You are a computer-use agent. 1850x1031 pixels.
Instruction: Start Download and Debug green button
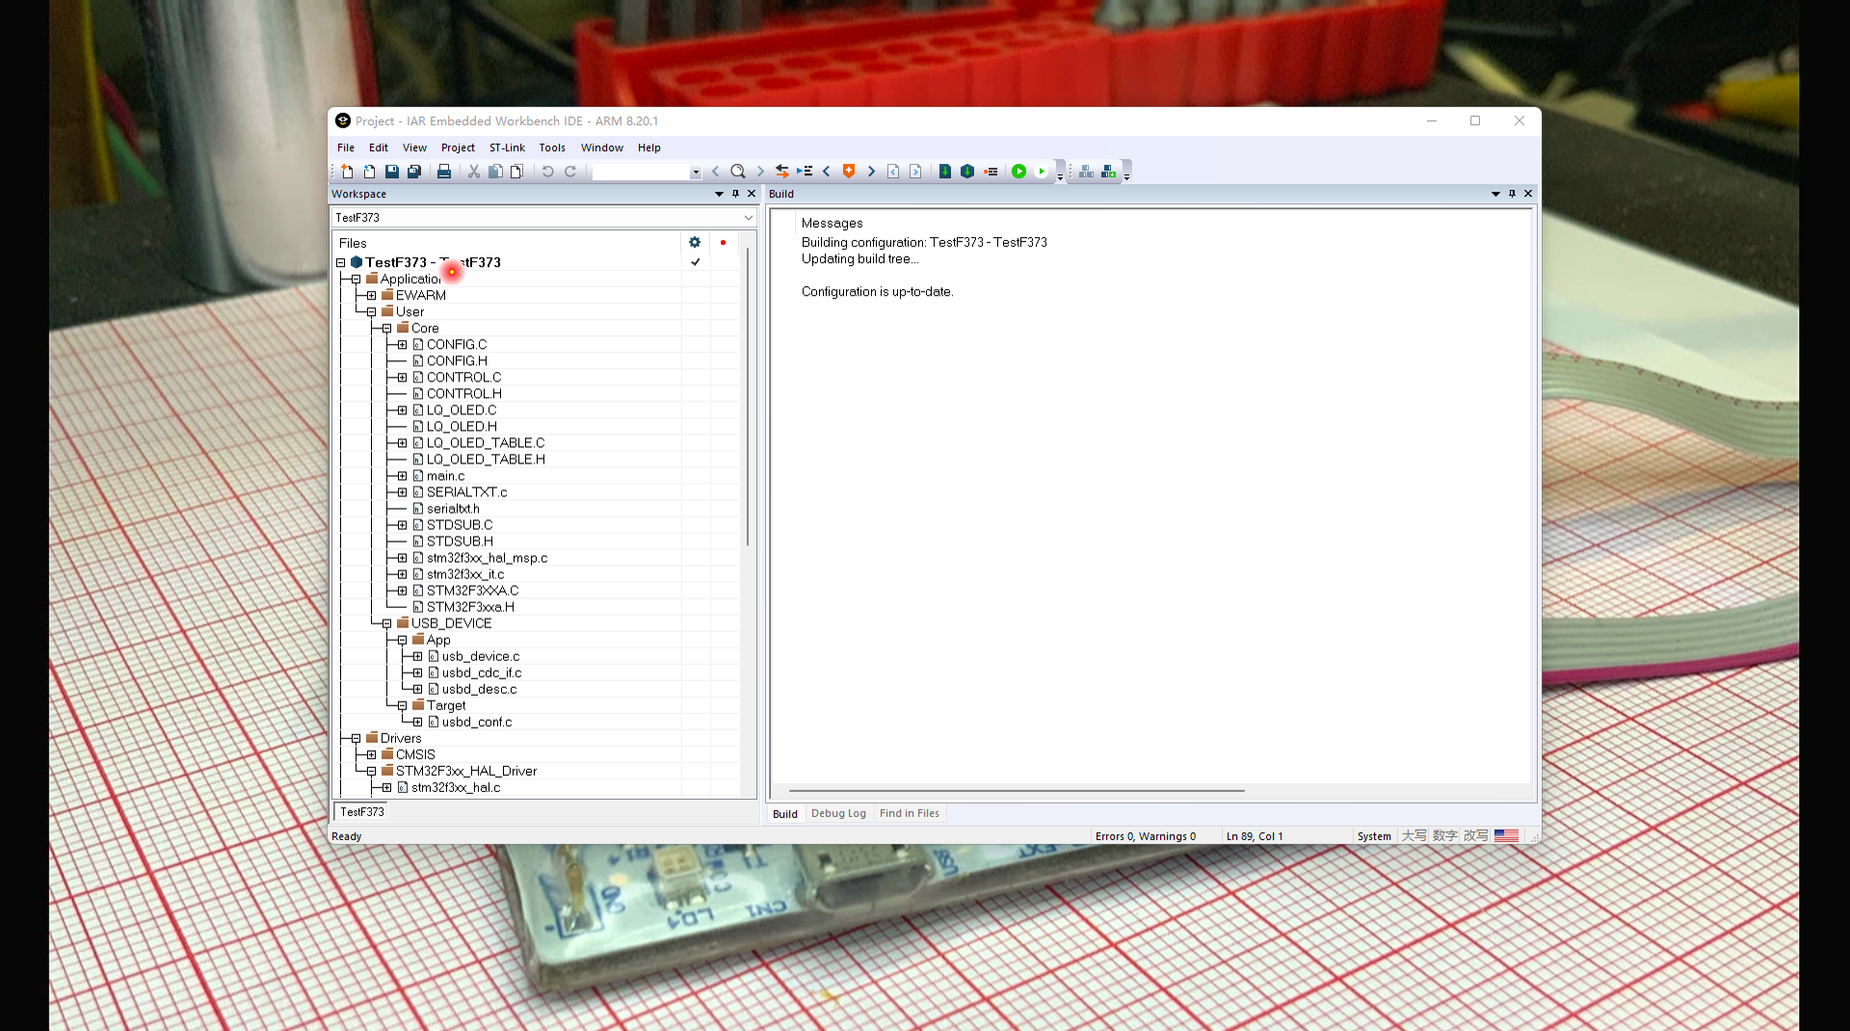point(1018,172)
